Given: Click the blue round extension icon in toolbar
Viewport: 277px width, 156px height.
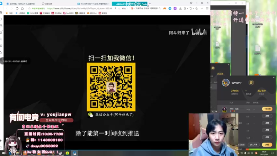Looking at the screenshot, I should point(170,8).
